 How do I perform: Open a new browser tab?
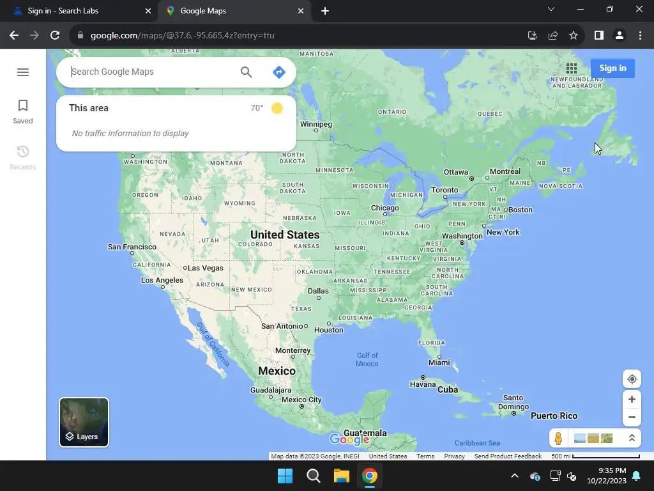[x=325, y=11]
